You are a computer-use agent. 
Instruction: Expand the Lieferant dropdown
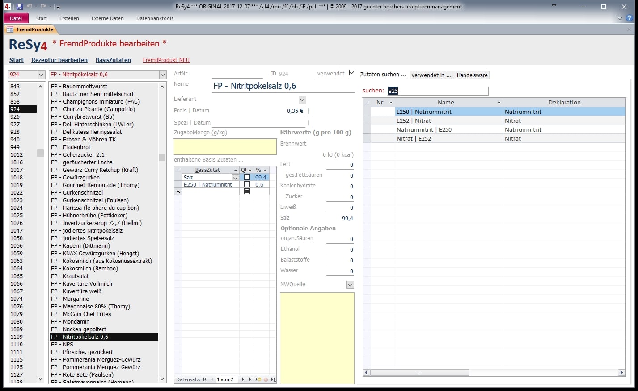(302, 100)
